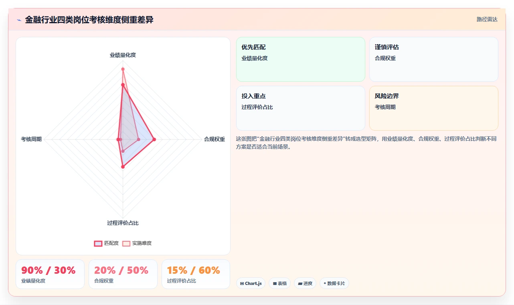This screenshot has height=305, width=514.
Task: Toggle the 实施难度 legend swatch
Action: point(126,243)
